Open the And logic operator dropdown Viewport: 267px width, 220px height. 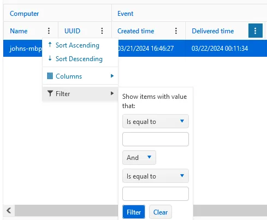click(139, 157)
